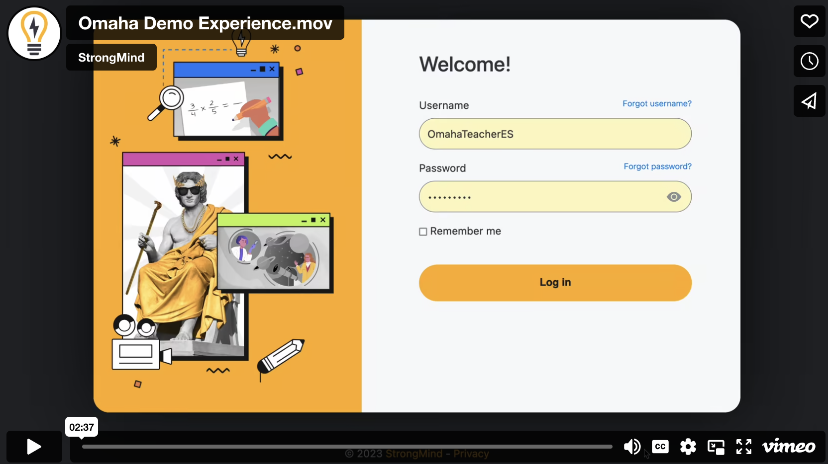
Task: Enable picture-in-picture mode
Action: point(716,447)
